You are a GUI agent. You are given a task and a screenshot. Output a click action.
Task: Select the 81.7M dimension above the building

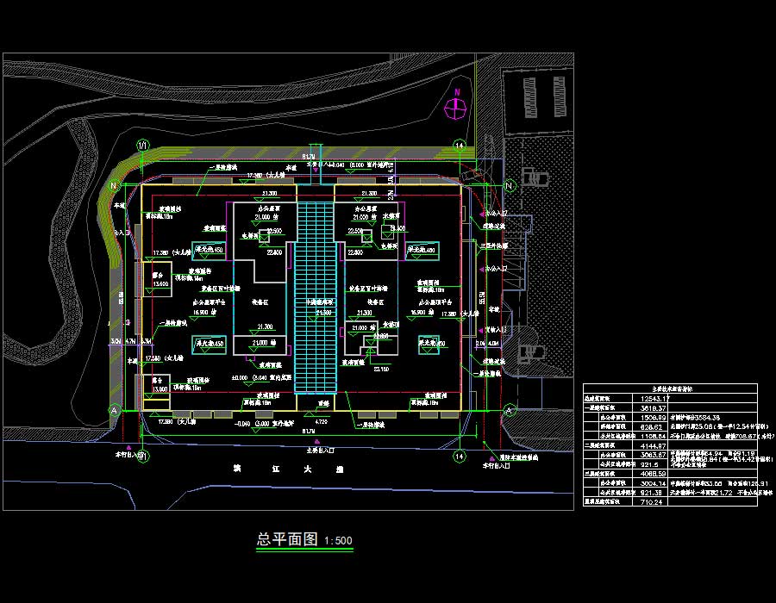click(x=309, y=157)
